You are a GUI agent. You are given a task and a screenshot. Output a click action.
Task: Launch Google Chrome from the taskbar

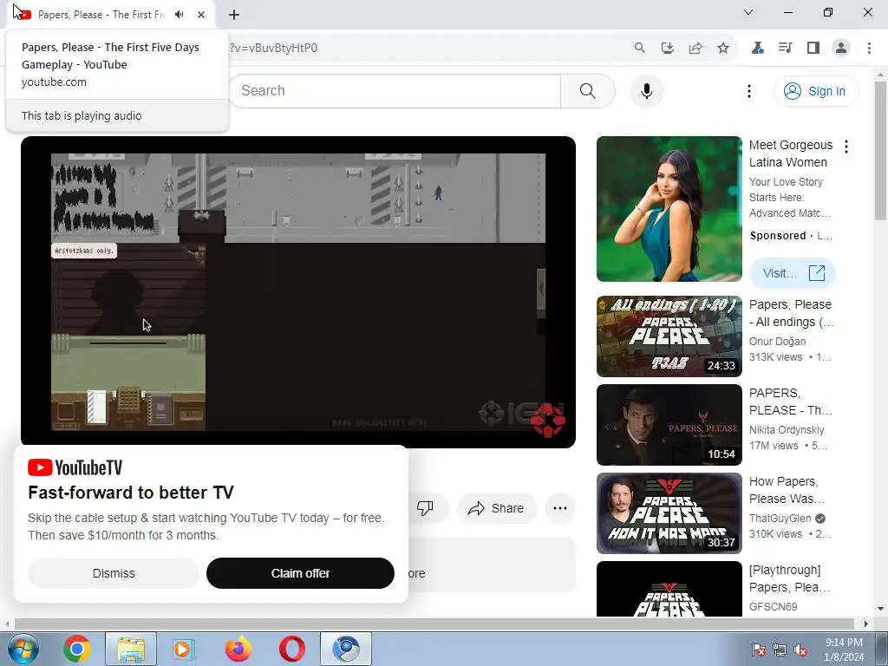click(77, 649)
